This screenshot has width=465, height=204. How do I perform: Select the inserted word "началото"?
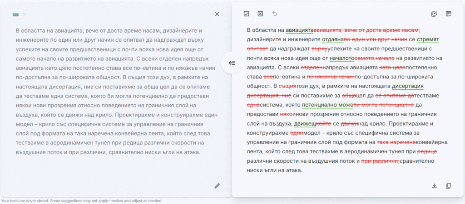click(342, 58)
